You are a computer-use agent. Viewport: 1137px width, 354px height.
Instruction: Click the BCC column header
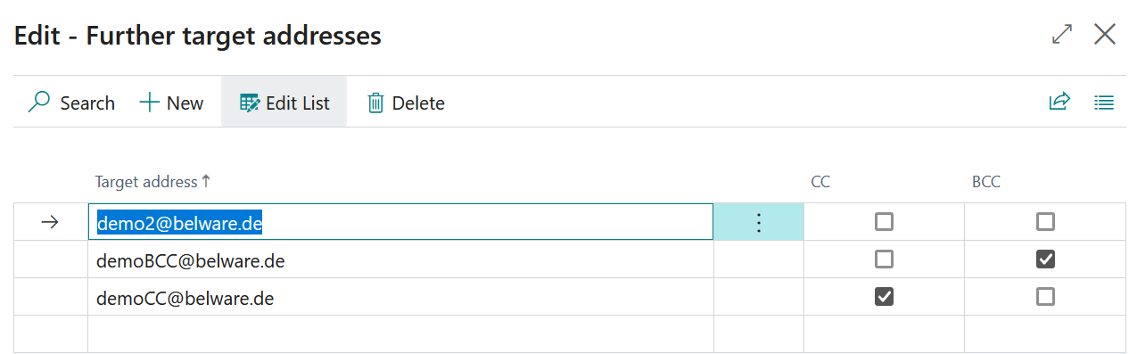985,182
